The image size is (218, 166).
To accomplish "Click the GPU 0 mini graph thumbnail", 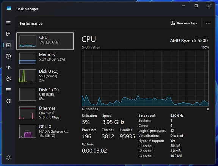I will coord(28,131).
